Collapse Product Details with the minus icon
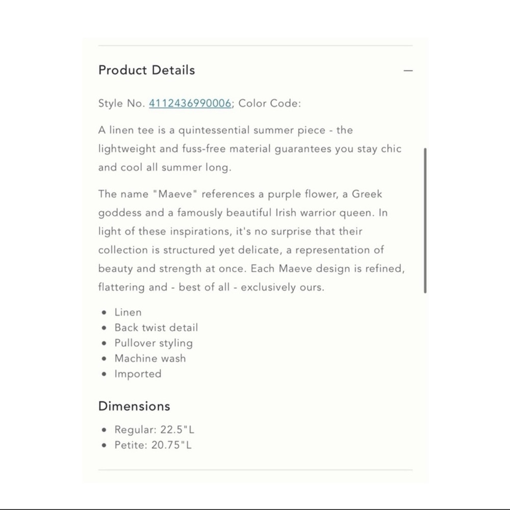Screen dimensions: 510x510 (408, 70)
